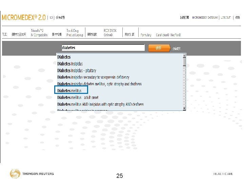
Task: Select 'Diabetes mellitus' suggestion
Action: pyautogui.click(x=120, y=90)
